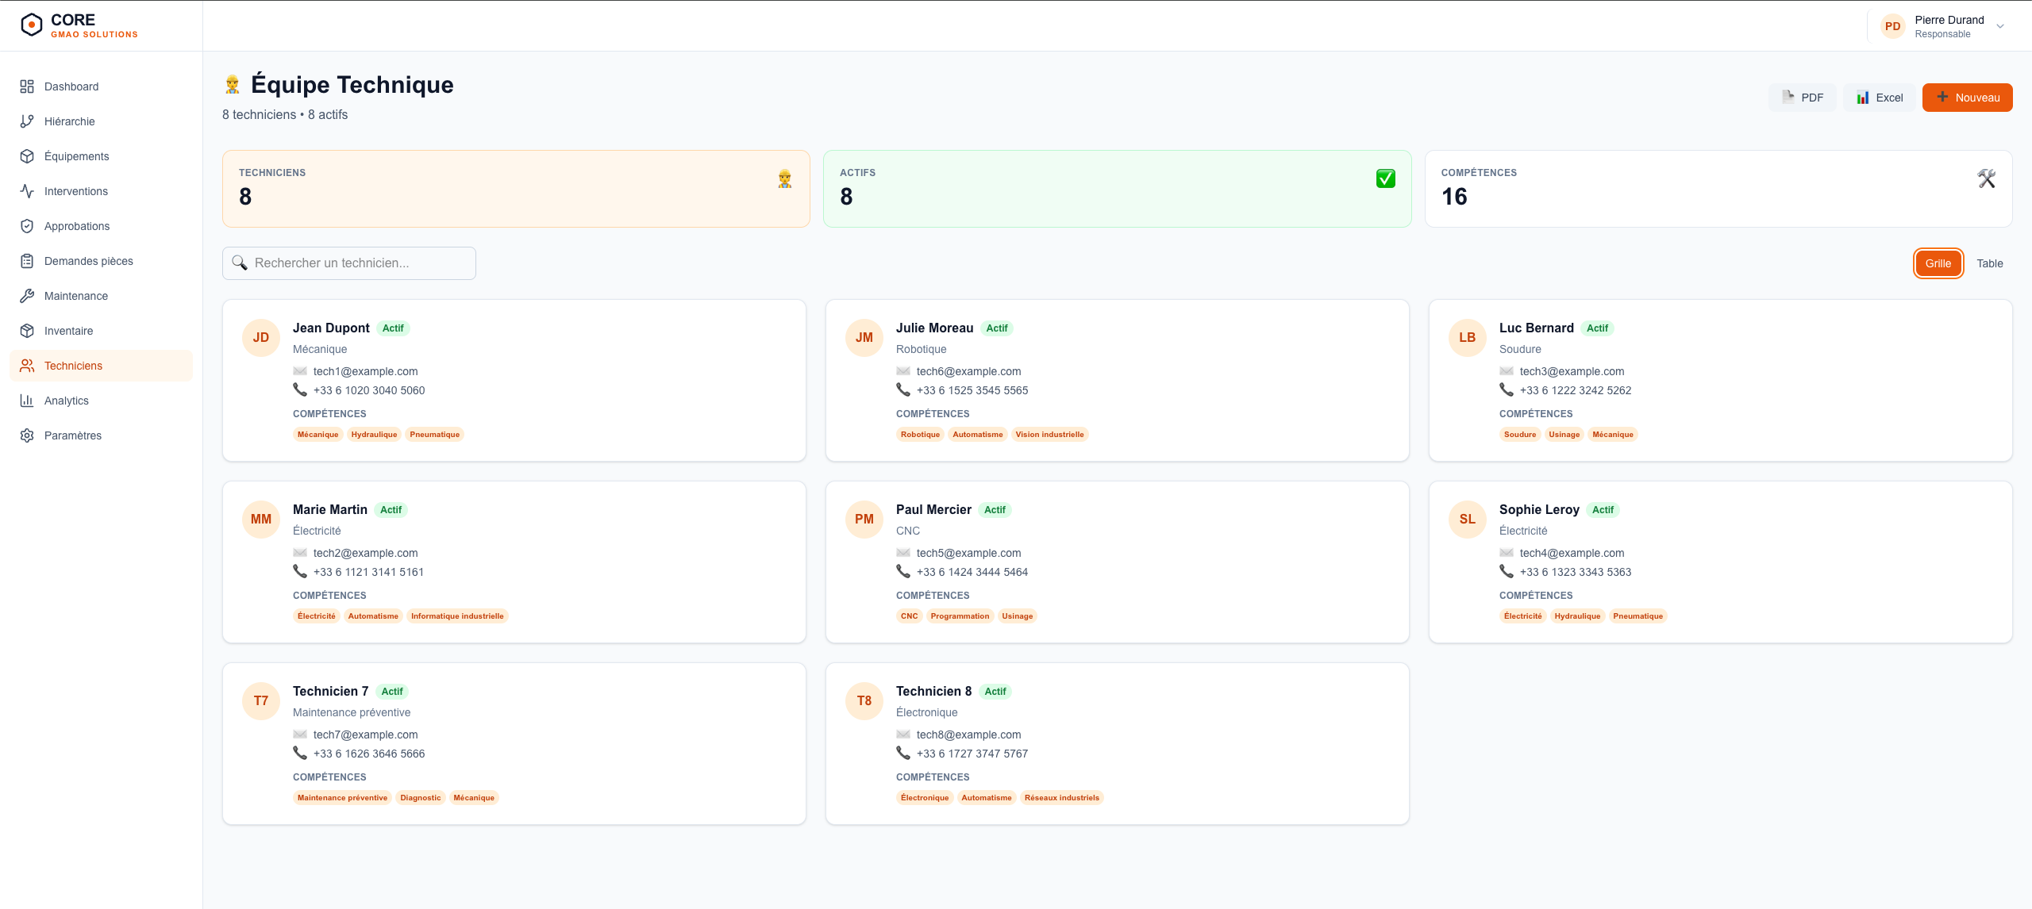Click the SL avatar of Sophie Leroy

(1468, 520)
